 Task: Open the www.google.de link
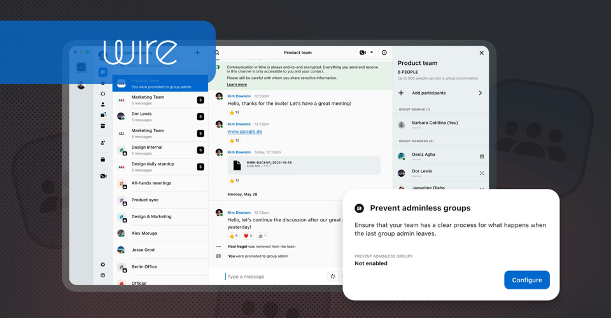coord(244,132)
